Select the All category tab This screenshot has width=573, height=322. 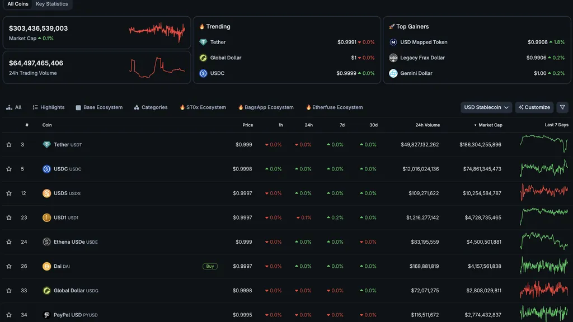[14, 107]
